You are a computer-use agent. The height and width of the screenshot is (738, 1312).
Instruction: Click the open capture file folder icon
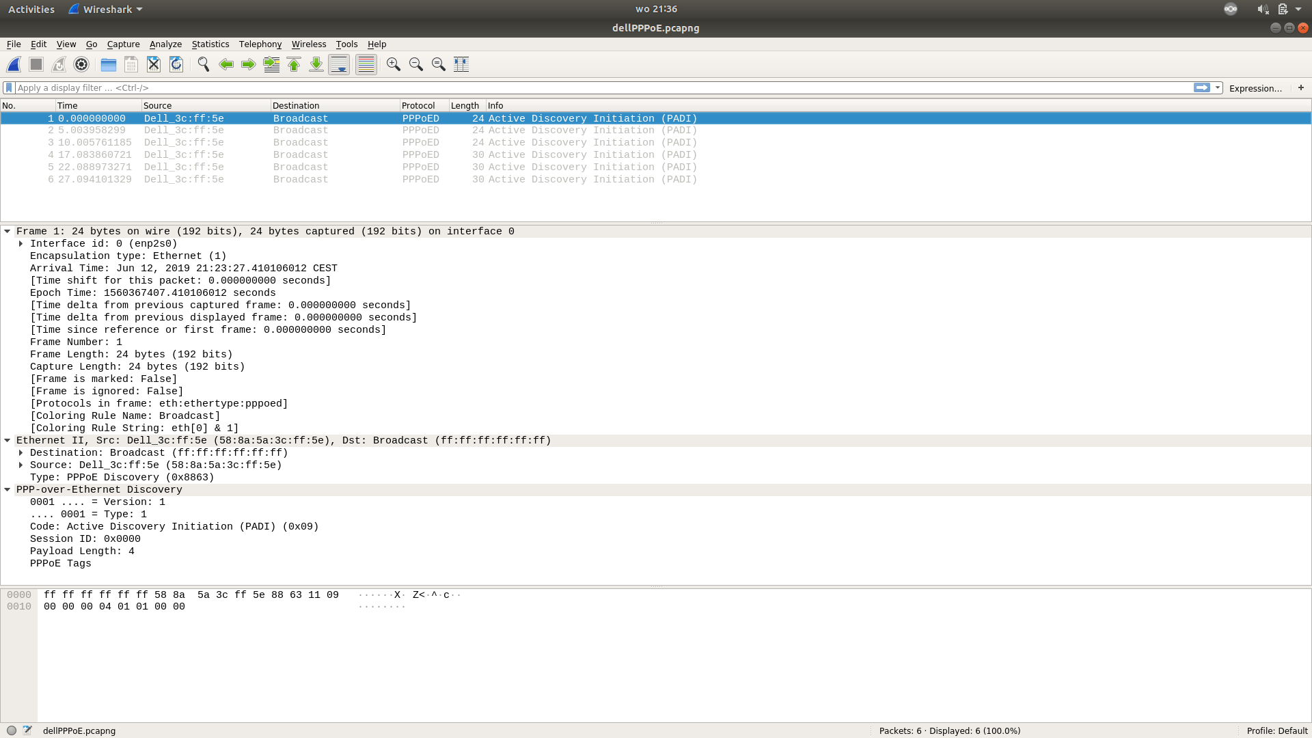[x=108, y=64]
